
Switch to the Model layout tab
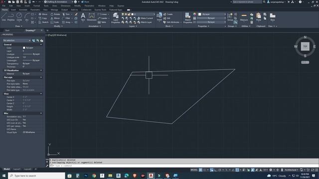6,169
